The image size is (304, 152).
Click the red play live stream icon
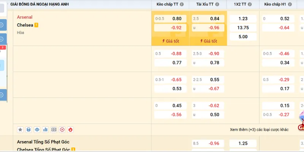62,130
